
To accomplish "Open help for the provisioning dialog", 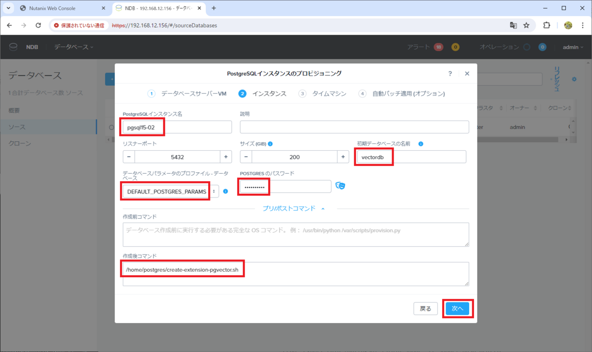I will coord(450,73).
